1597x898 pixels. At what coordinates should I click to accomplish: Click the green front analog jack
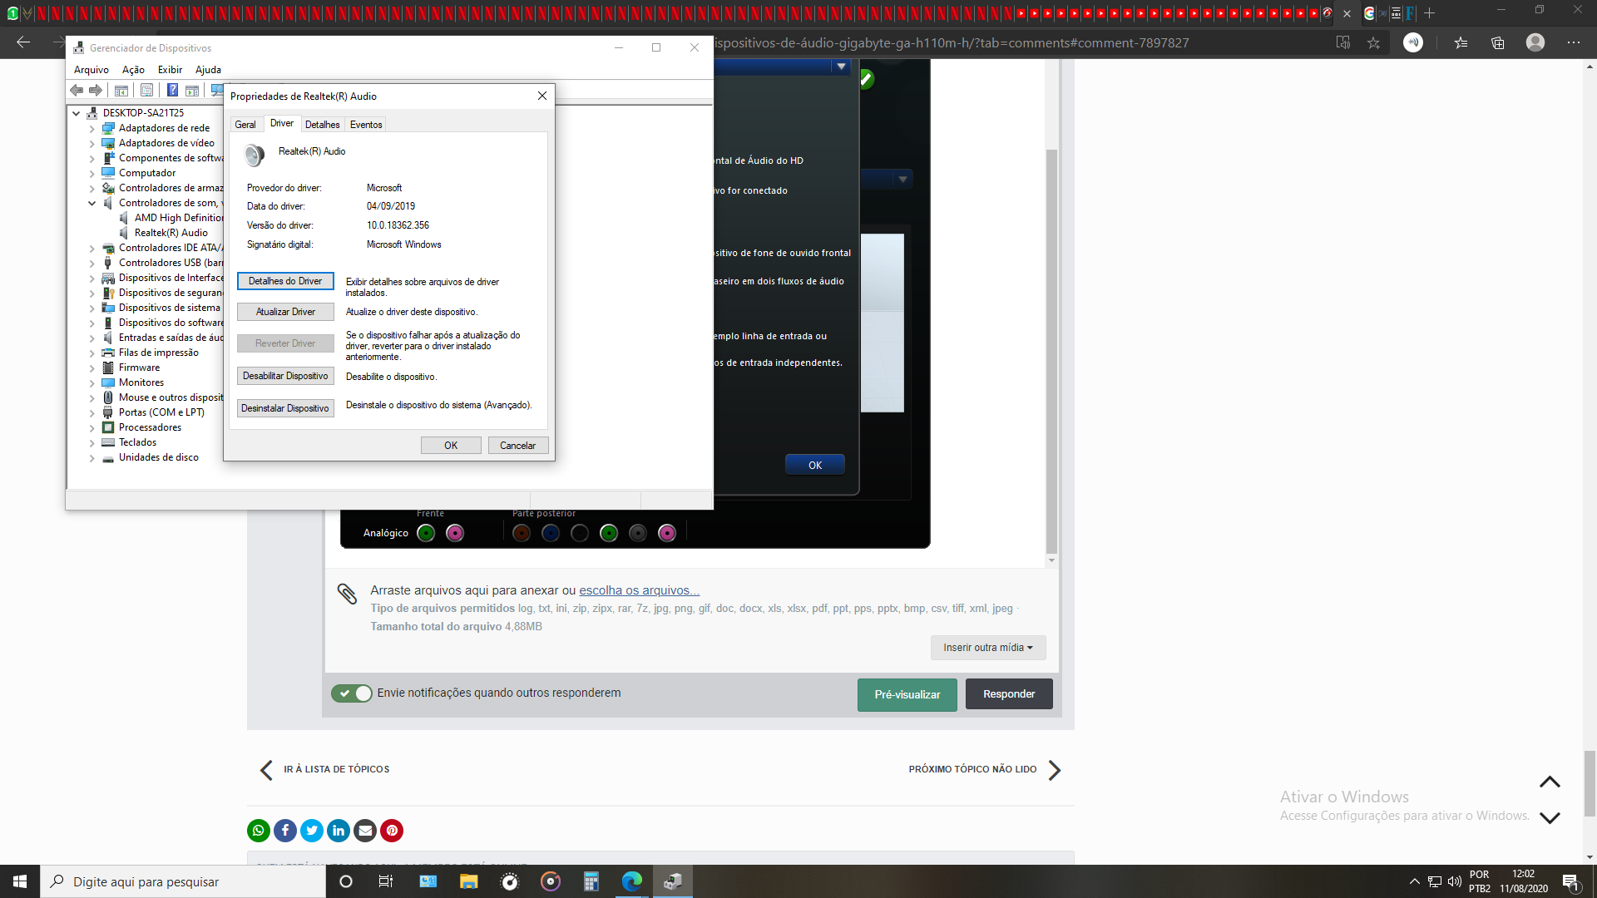tap(426, 533)
